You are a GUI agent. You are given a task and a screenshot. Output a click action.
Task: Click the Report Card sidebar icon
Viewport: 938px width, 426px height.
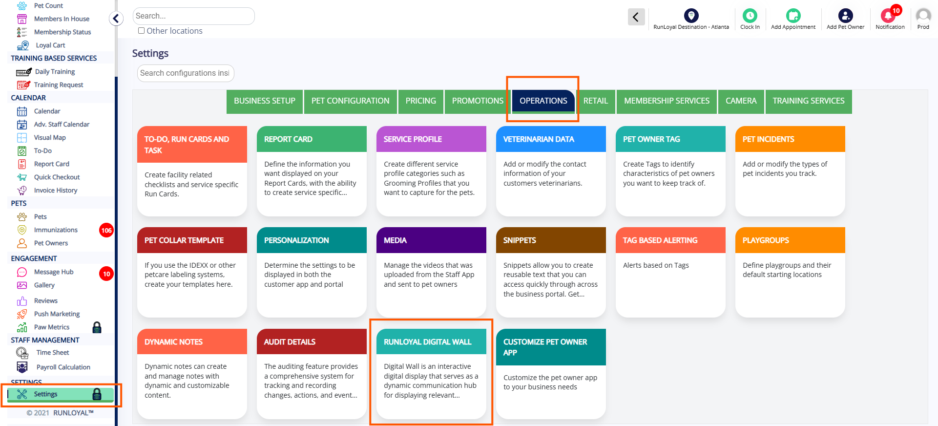pyautogui.click(x=22, y=164)
